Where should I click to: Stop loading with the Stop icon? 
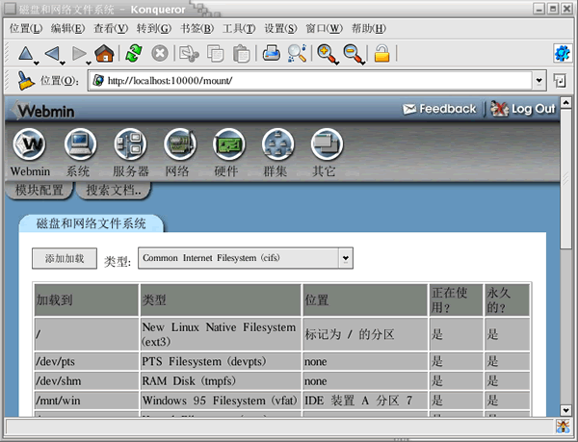point(160,53)
